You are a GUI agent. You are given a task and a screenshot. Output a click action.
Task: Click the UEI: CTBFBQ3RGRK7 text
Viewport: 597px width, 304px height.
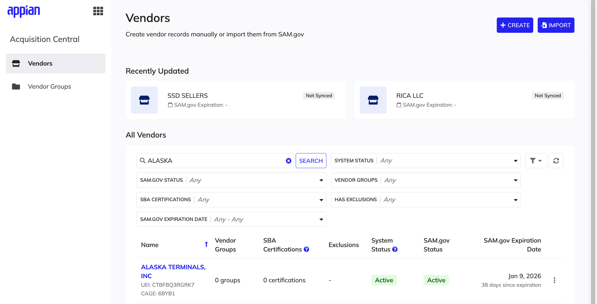pos(168,285)
